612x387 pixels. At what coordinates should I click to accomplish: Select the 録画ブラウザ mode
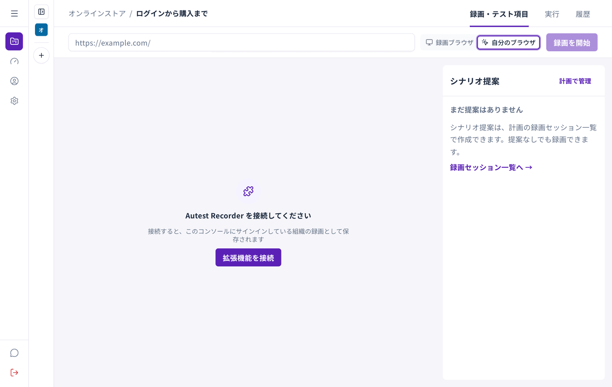(x=449, y=42)
